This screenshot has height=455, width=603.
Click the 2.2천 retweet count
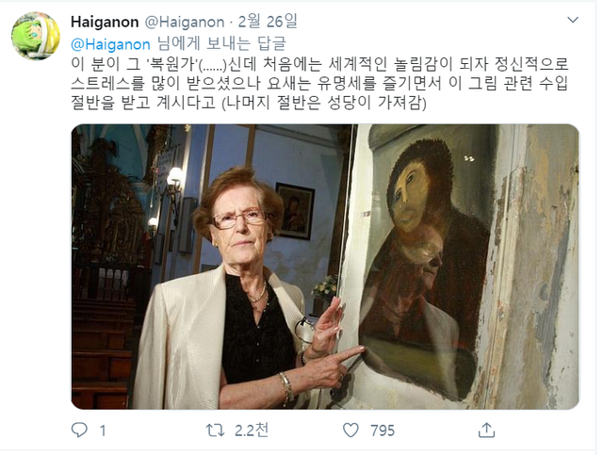(x=252, y=430)
